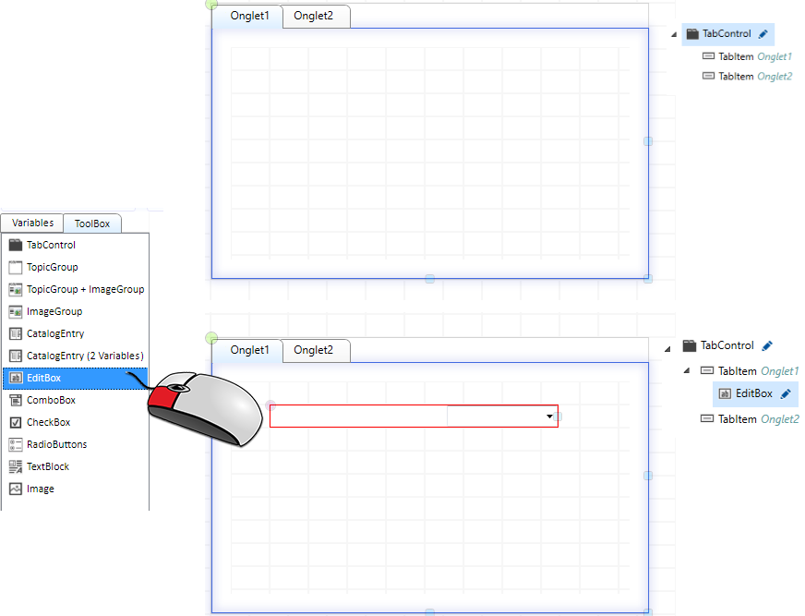Collapse the upper TabControl tree node
The image size is (805, 616).
click(x=674, y=34)
